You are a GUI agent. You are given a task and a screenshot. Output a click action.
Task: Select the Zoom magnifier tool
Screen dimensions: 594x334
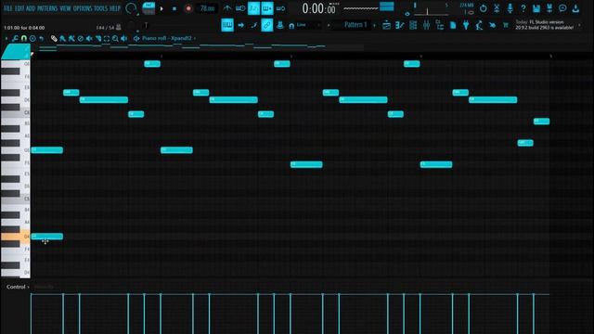115,38
